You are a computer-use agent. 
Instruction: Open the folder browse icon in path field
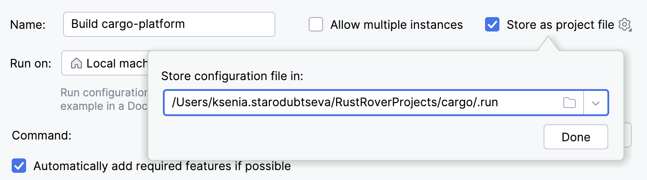[x=570, y=103]
